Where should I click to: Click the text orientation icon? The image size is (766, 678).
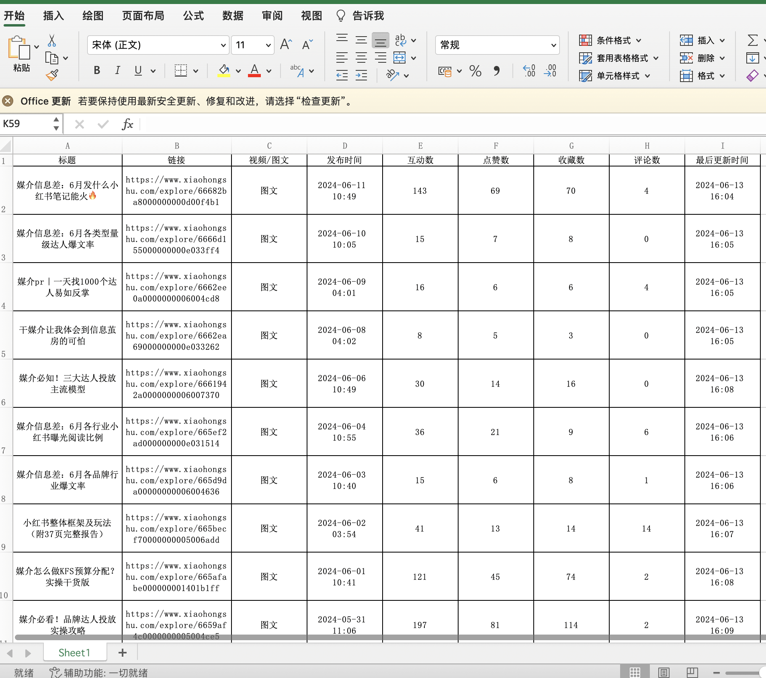pos(393,75)
